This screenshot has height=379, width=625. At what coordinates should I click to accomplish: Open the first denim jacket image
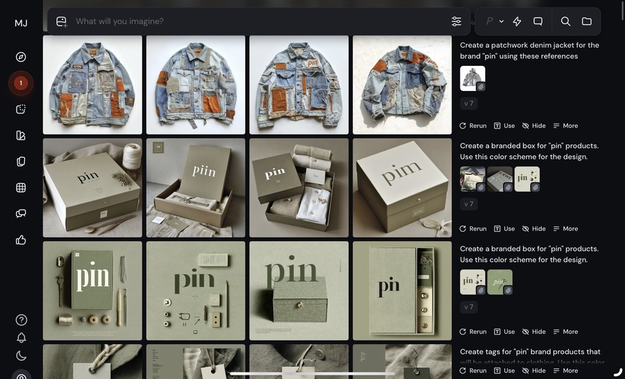click(92, 85)
